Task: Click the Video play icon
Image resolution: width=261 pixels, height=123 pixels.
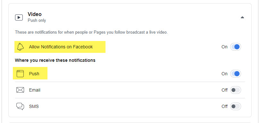Action: (19, 17)
